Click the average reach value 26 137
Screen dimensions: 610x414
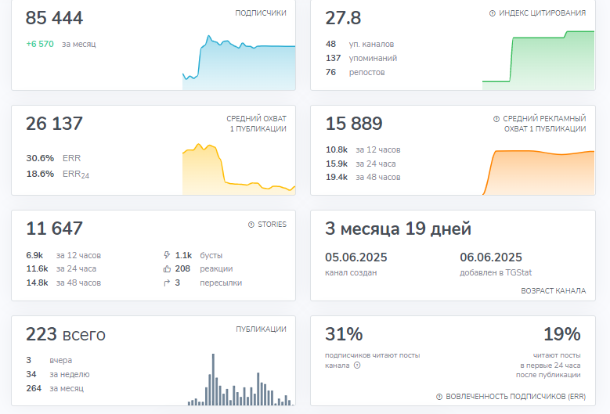point(55,124)
